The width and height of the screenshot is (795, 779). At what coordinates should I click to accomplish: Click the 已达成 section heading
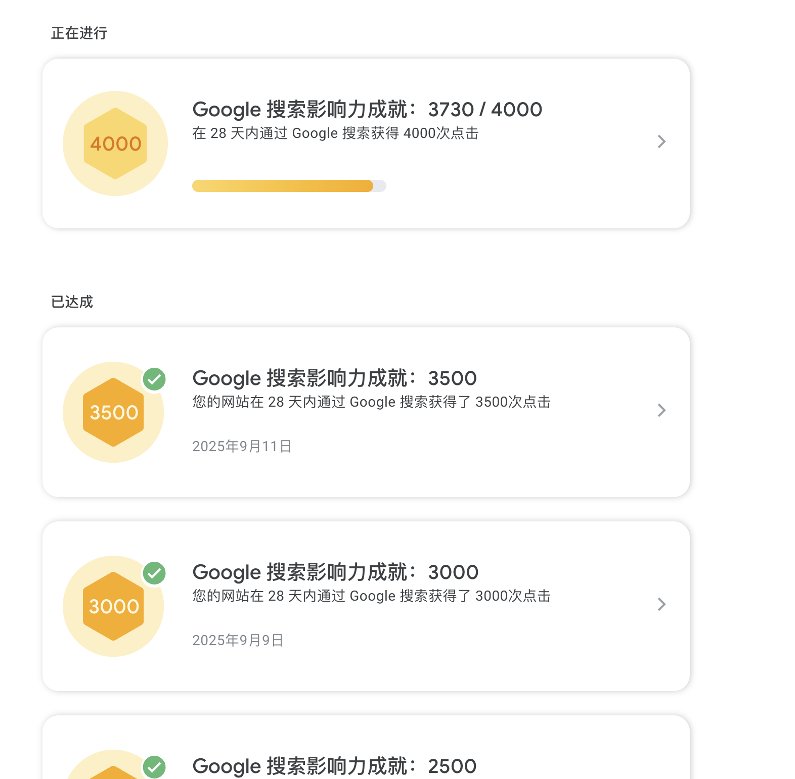[72, 302]
